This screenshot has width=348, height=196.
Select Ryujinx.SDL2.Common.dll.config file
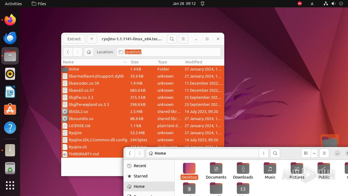coord(143,140)
